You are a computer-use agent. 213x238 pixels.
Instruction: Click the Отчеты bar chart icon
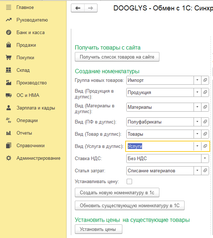pos(9,133)
